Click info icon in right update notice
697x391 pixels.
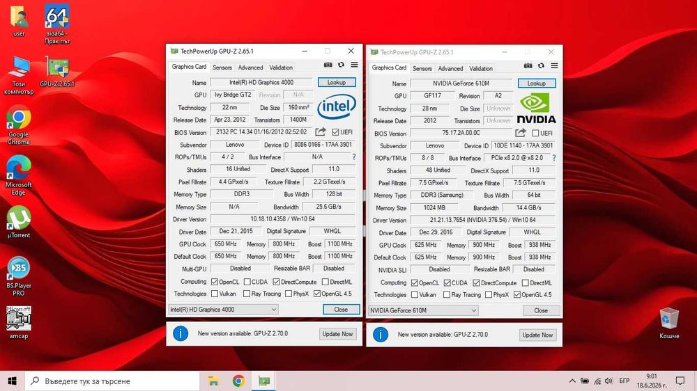click(x=381, y=334)
